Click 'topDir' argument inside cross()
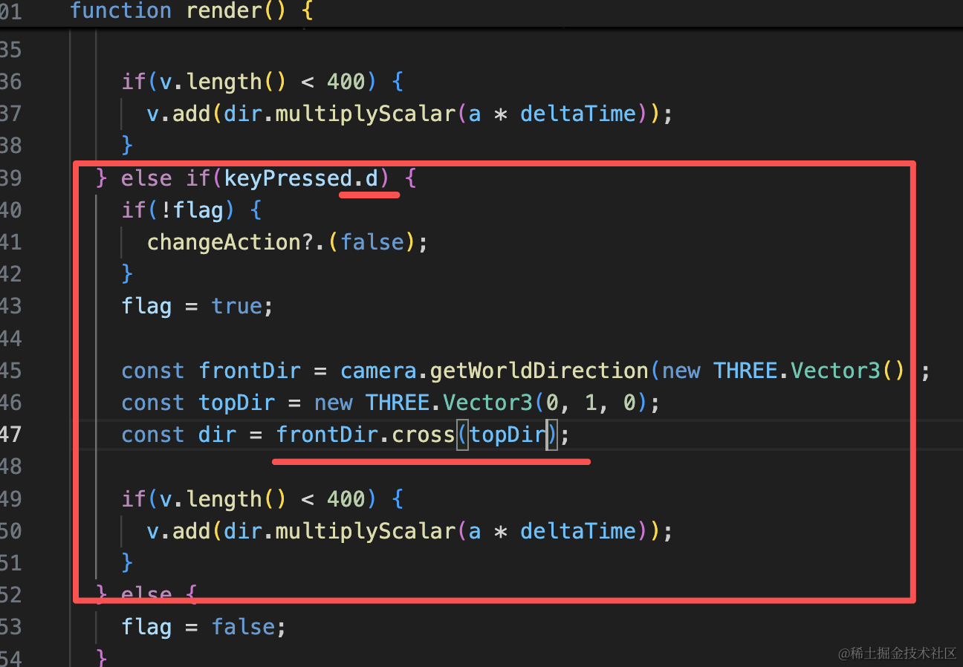This screenshot has height=667, width=963. coord(508,434)
